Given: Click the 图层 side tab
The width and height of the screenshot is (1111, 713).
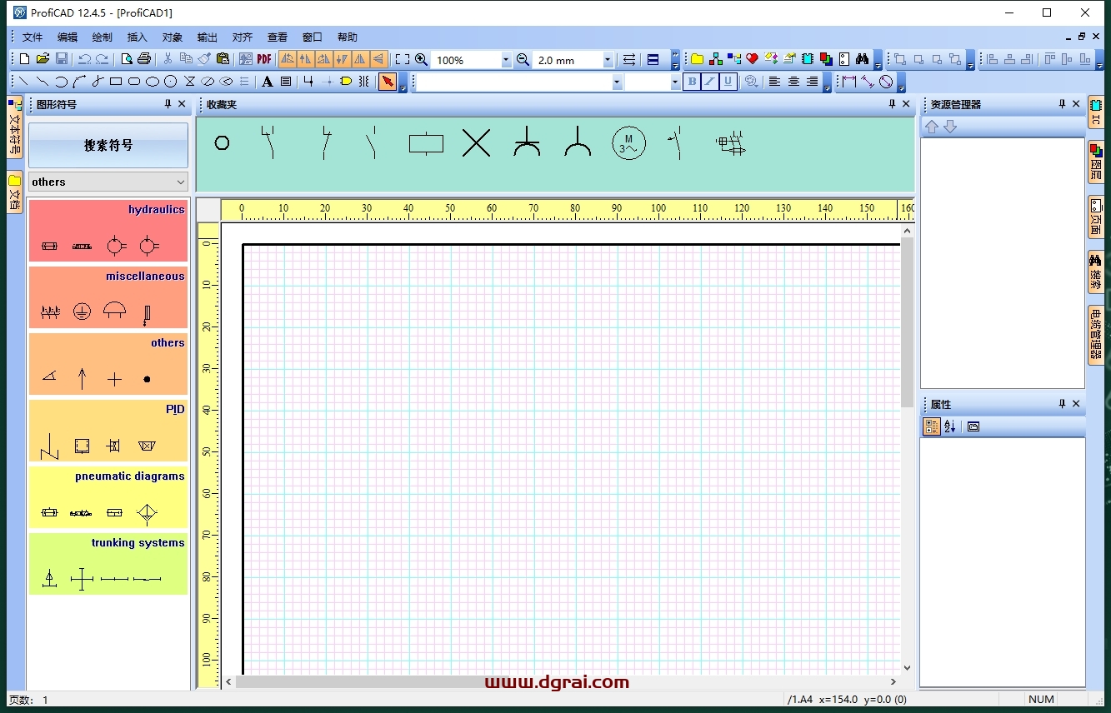Looking at the screenshot, I should pos(1096,162).
